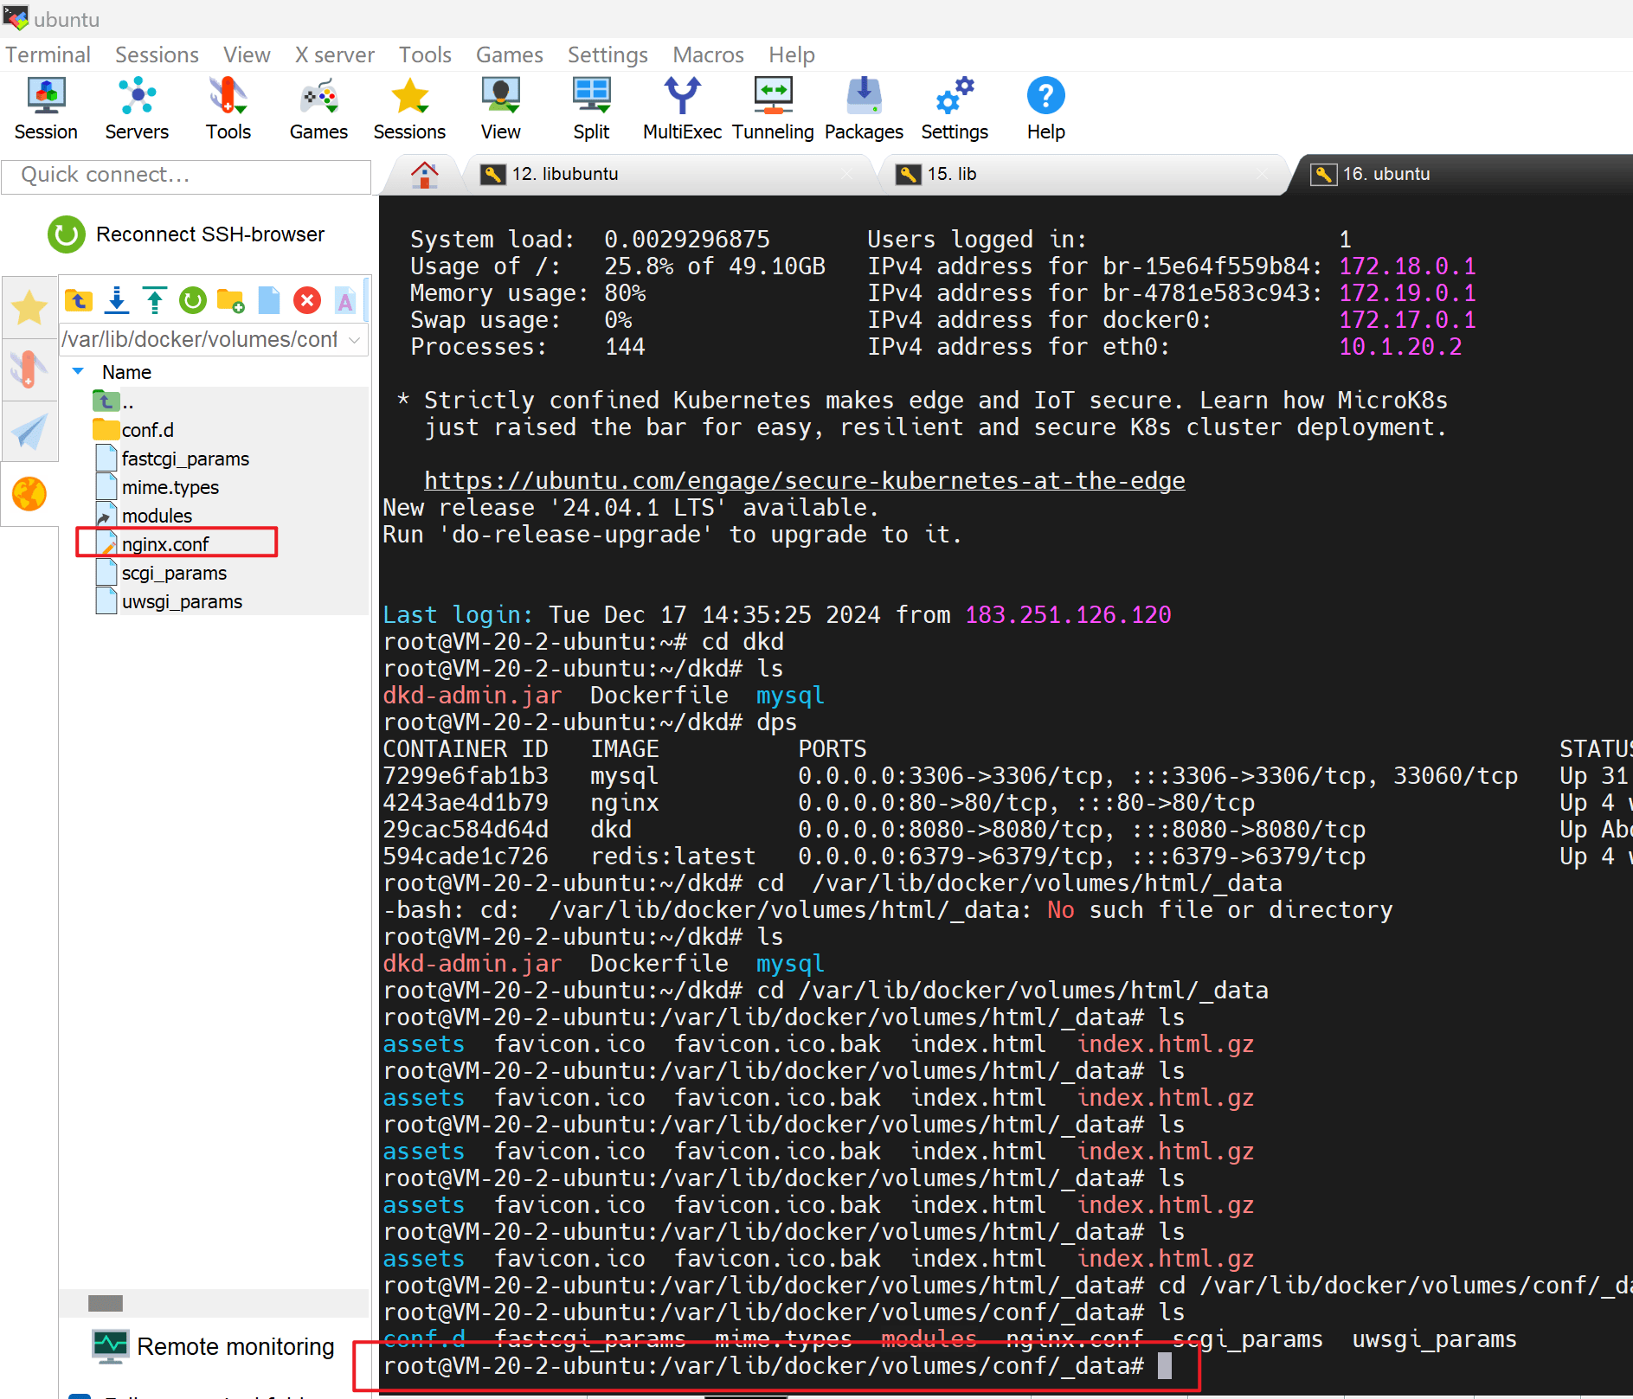The width and height of the screenshot is (1633, 1399).
Task: Open the Macros paper-plane side tab
Action: [29, 432]
